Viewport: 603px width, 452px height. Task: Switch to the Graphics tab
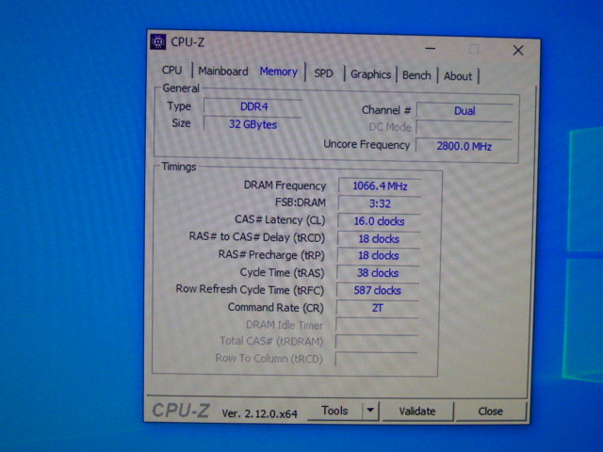370,74
